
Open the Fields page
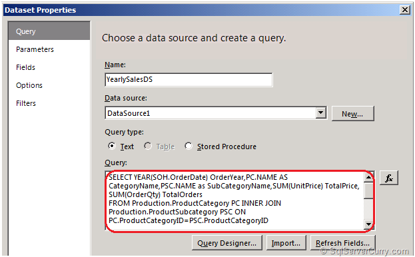(x=25, y=67)
